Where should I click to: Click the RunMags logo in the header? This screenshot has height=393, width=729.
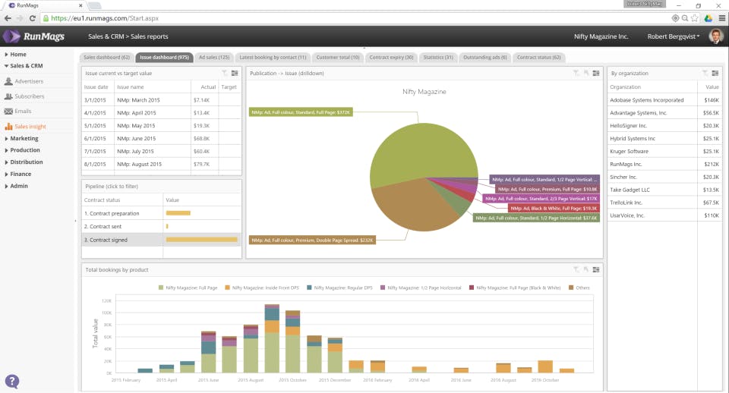[34, 36]
